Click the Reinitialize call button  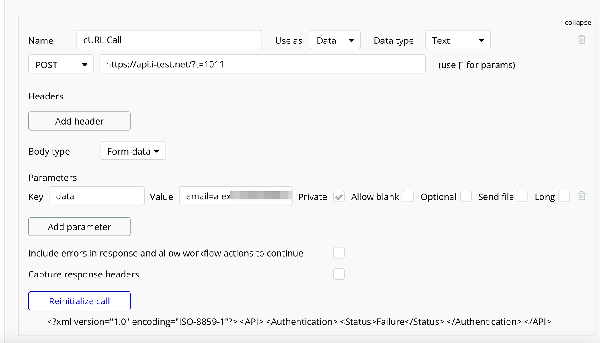(x=79, y=300)
